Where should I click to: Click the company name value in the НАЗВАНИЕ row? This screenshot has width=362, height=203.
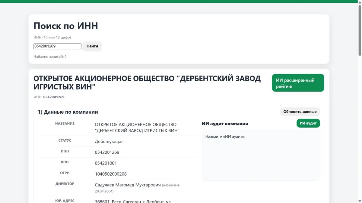pyautogui.click(x=137, y=128)
